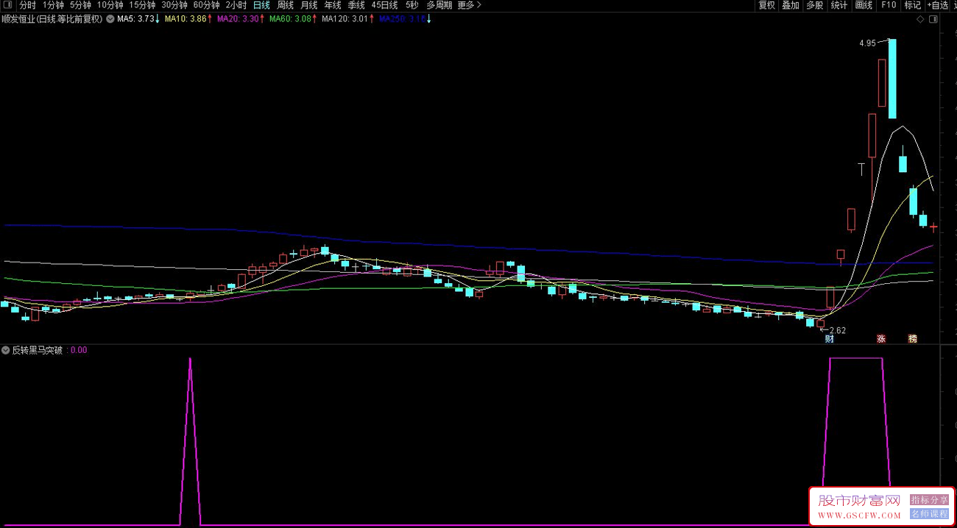Image resolution: width=957 pixels, height=528 pixels.
Task: Switch to the 分时 intraday view
Action: (27, 5)
